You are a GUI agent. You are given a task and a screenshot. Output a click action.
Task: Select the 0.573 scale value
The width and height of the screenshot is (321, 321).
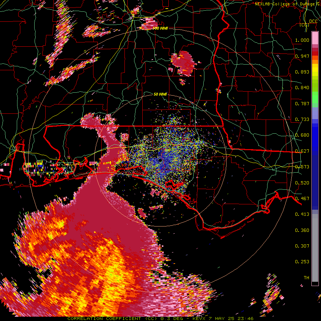coord(302,167)
